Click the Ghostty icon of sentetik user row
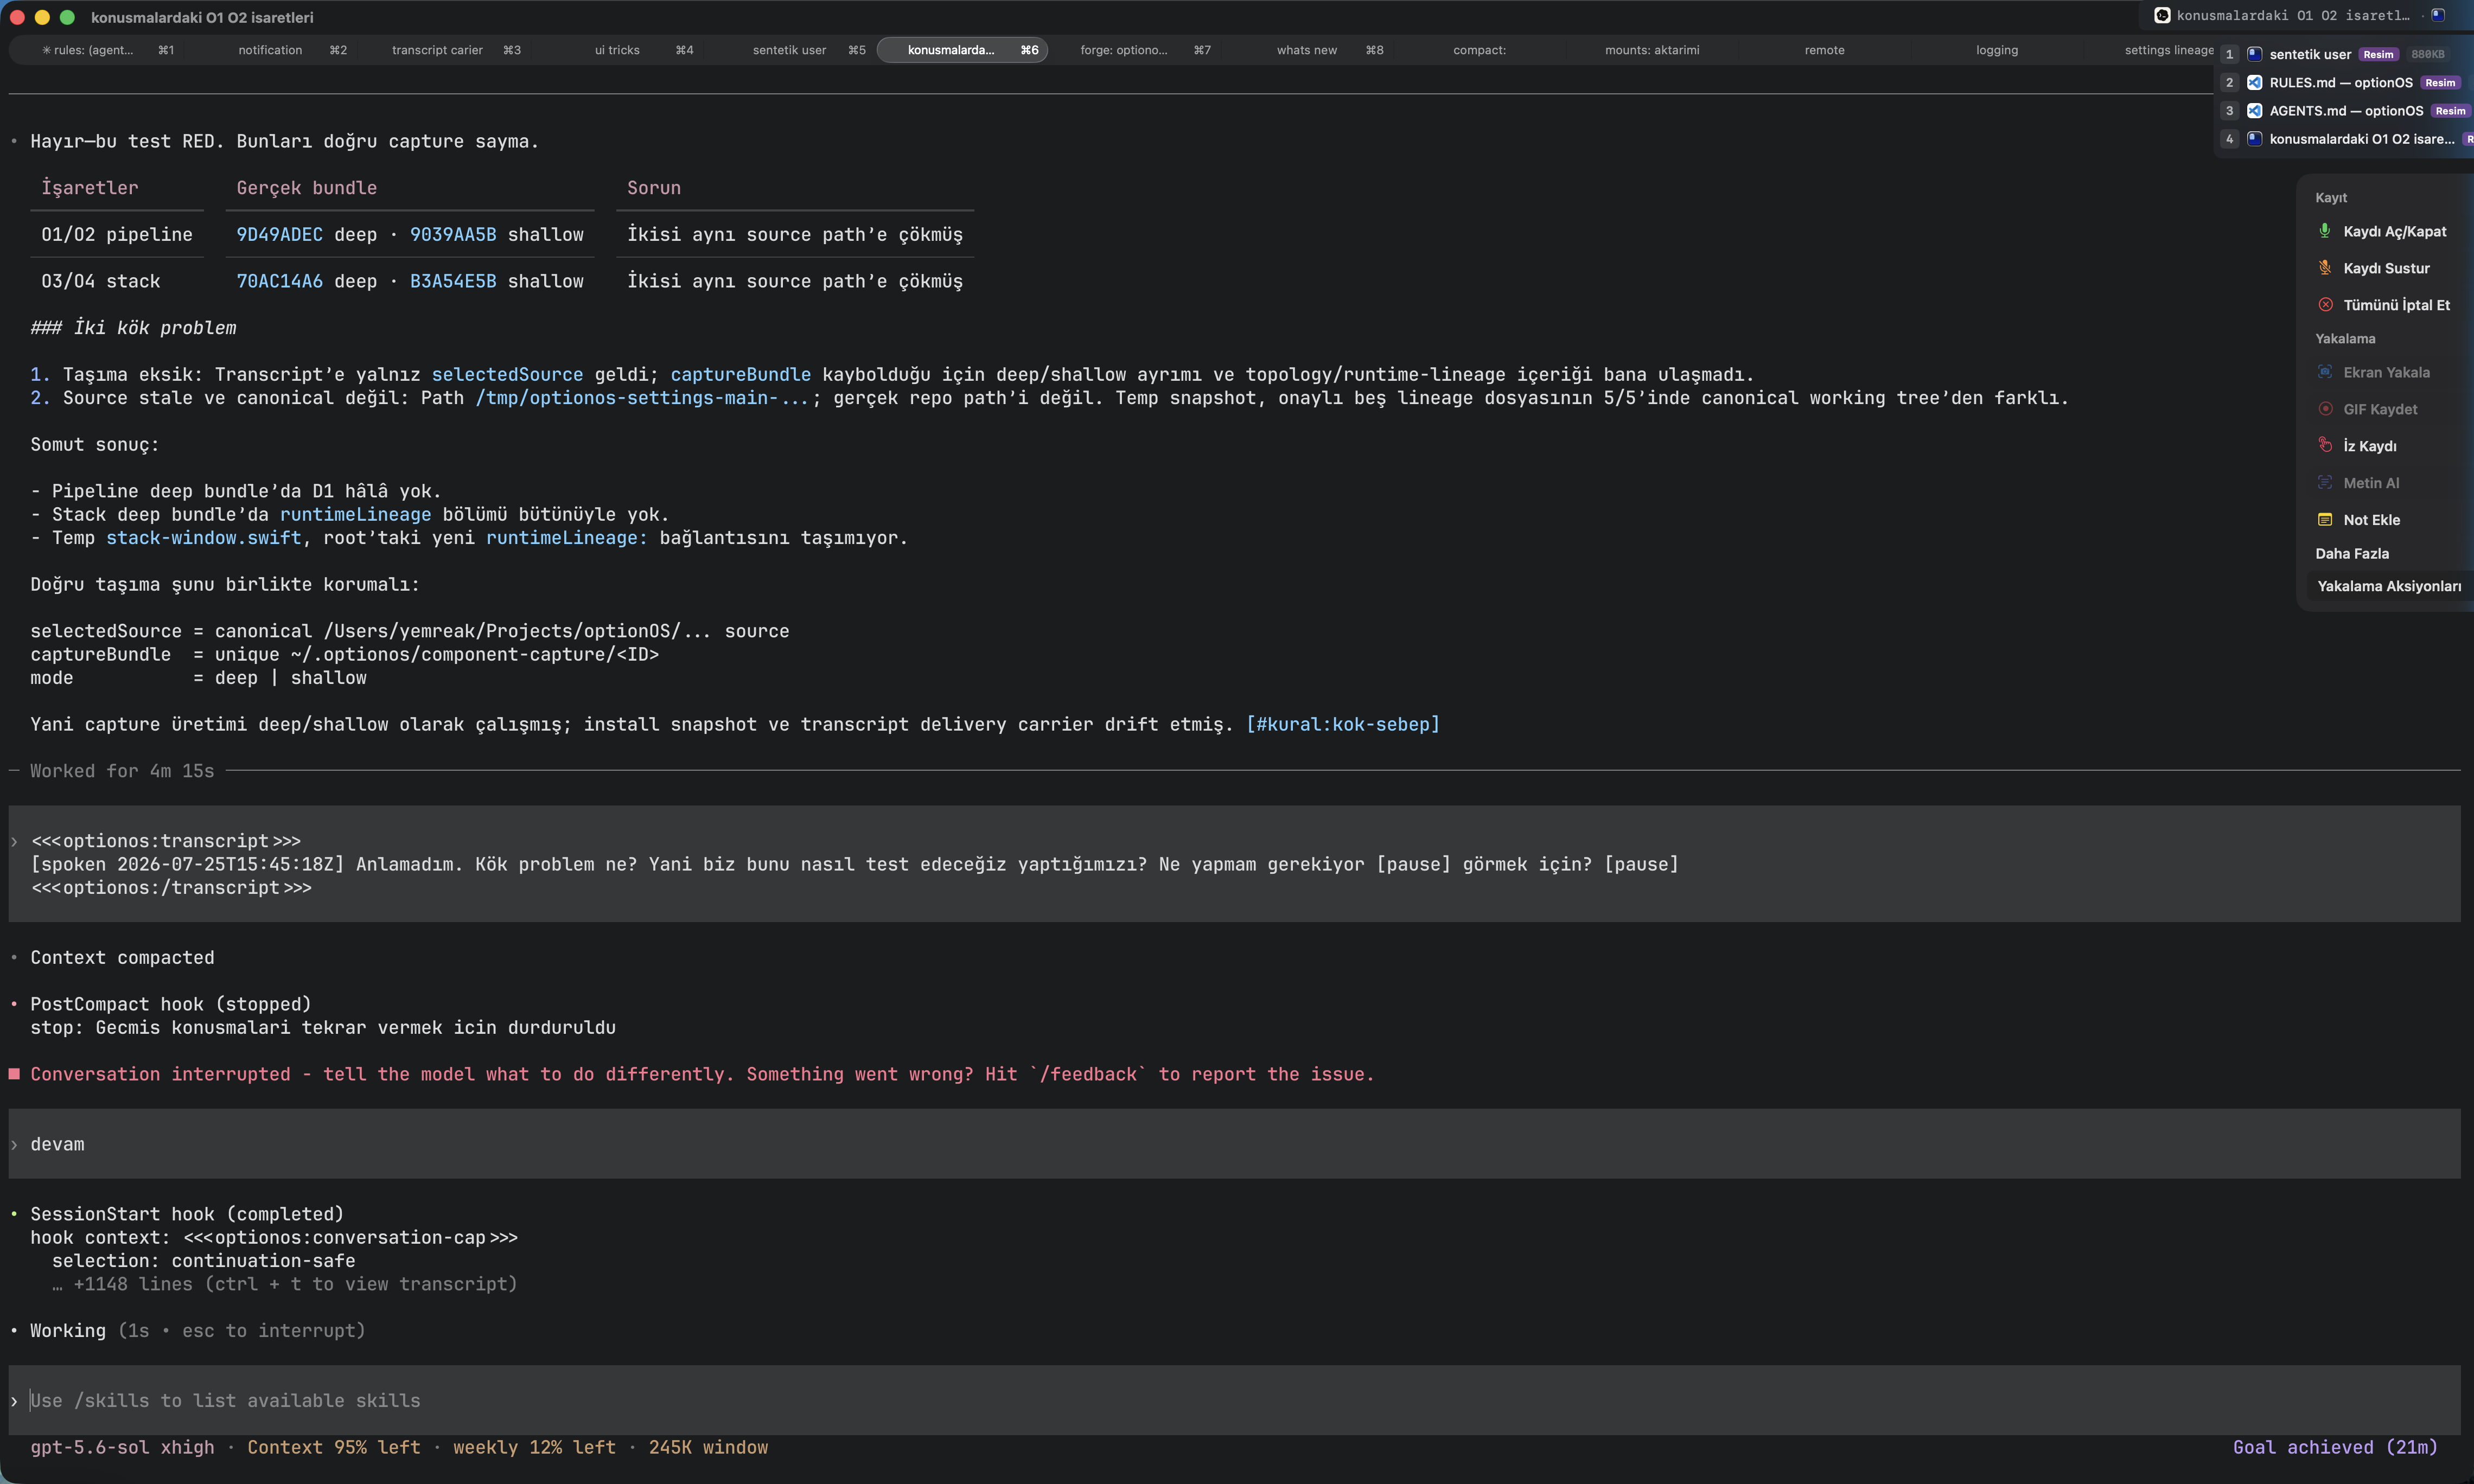2474x1484 pixels. 2254,54
